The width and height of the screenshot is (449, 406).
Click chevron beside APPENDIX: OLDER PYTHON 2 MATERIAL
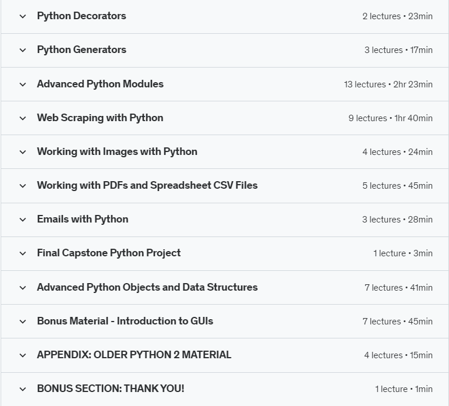click(x=23, y=355)
